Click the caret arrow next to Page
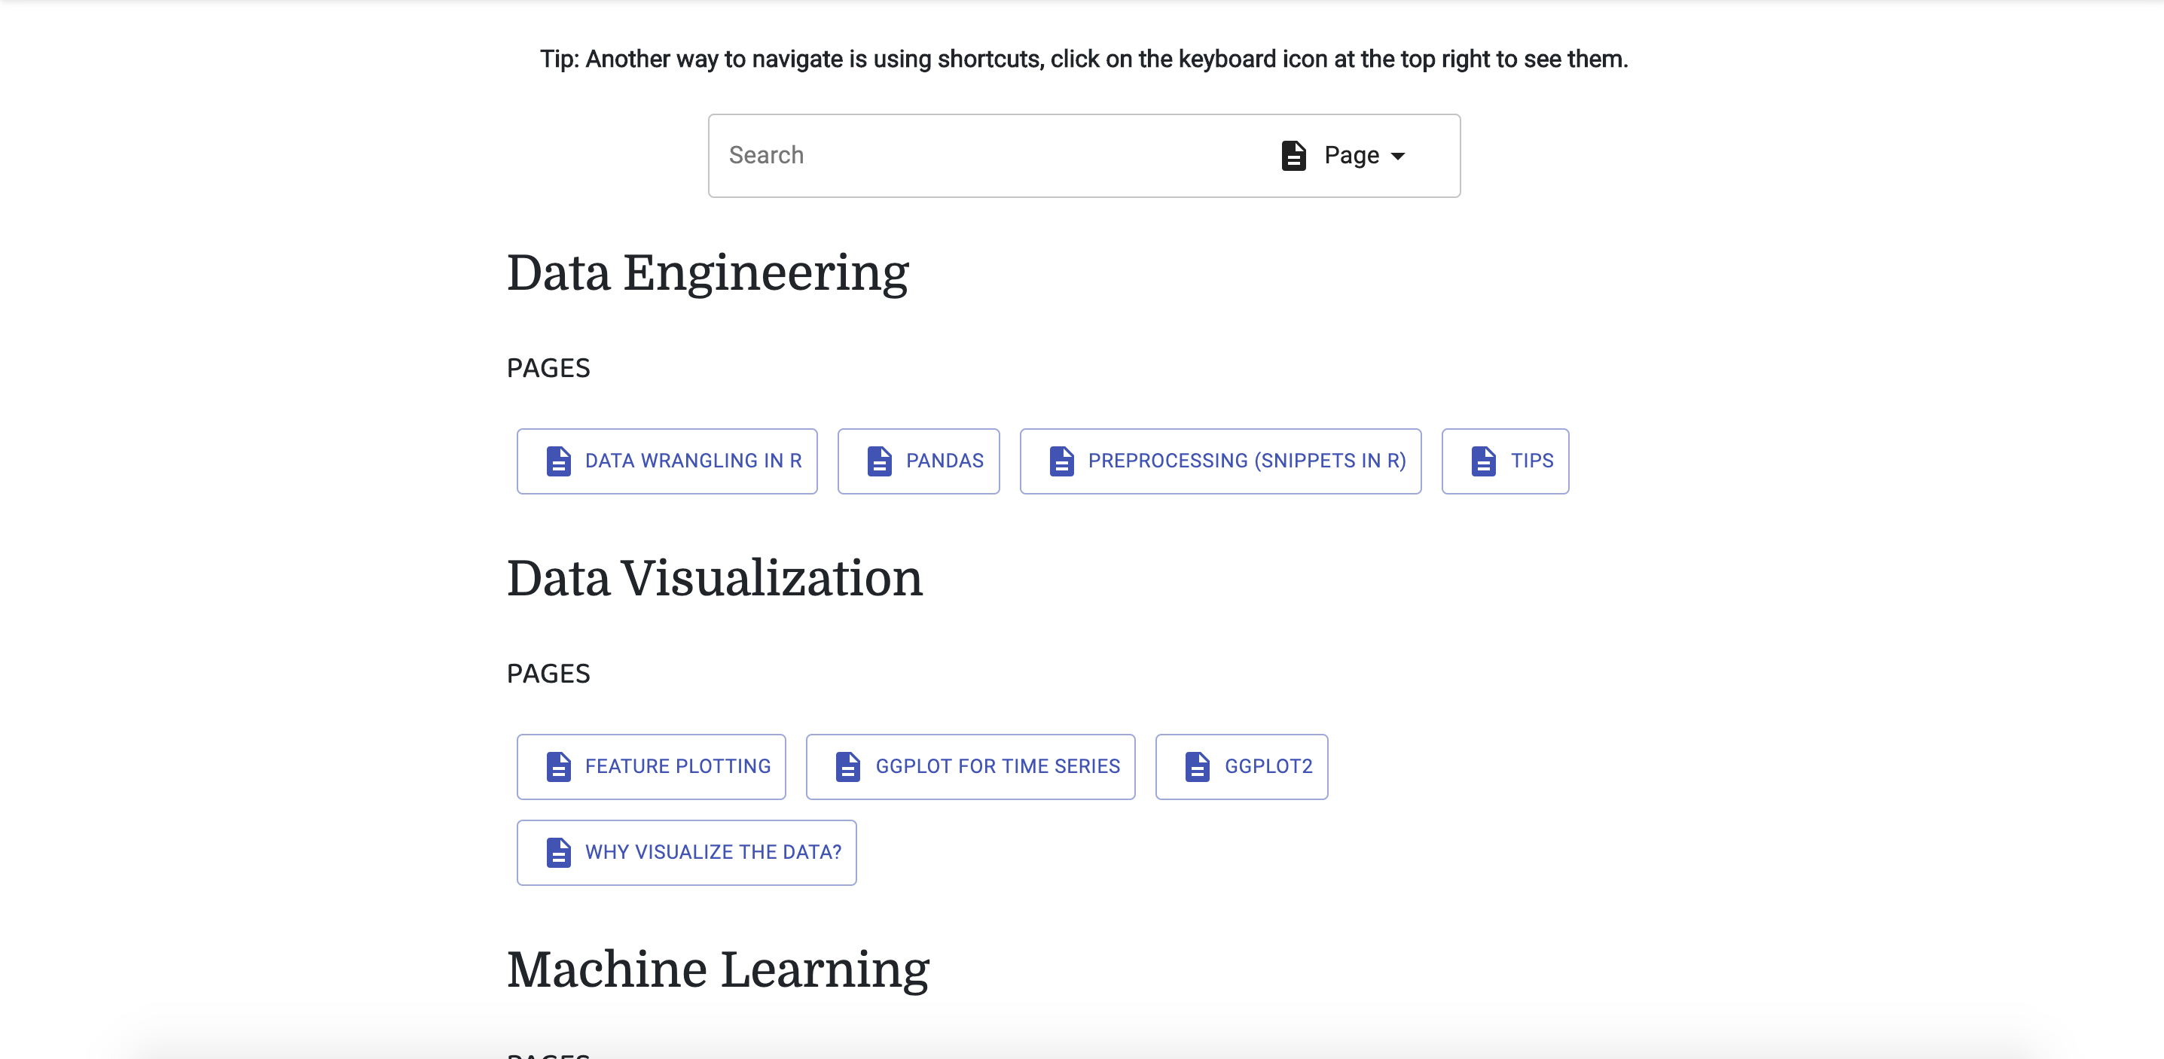The image size is (2164, 1059). [x=1398, y=157]
